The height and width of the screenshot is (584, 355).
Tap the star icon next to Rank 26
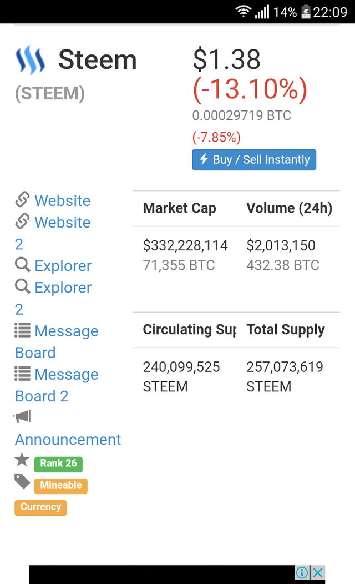[22, 459]
